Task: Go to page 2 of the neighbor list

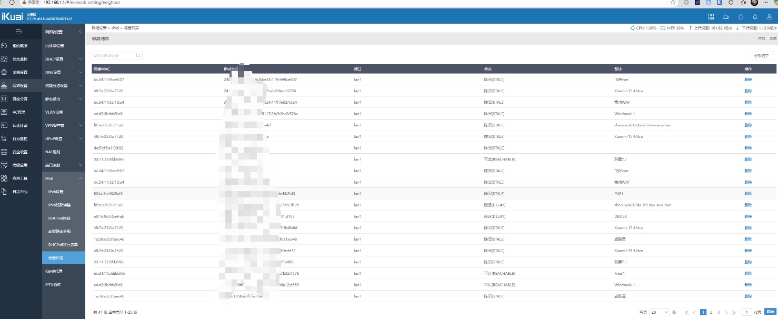Action: click(x=711, y=312)
